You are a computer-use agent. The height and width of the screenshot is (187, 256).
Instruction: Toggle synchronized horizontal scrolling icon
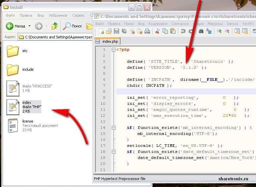[245, 31]
